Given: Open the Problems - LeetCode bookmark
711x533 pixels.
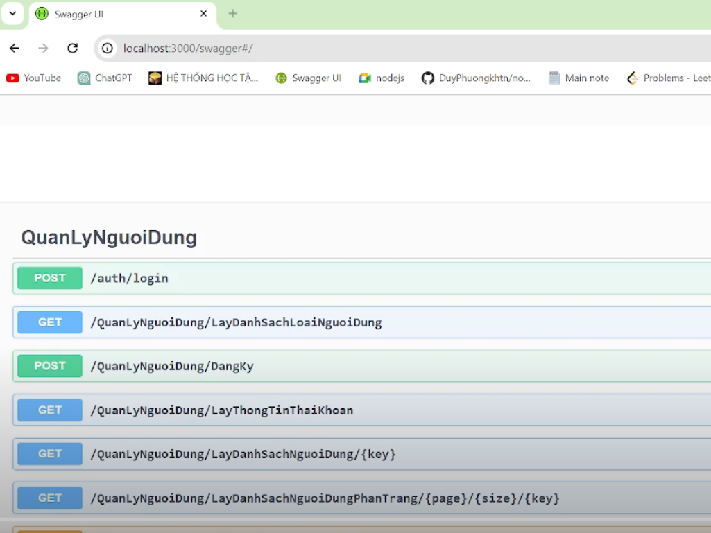Looking at the screenshot, I should click(668, 78).
